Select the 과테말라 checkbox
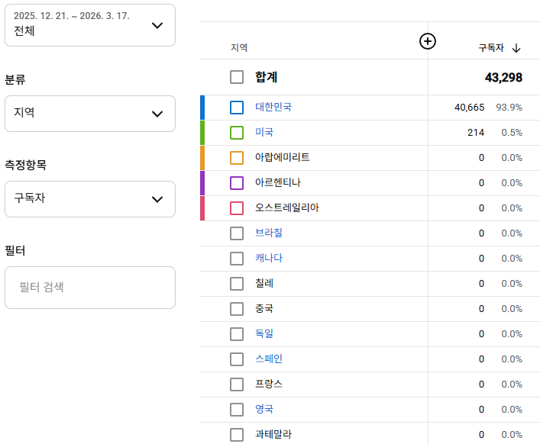 point(237,435)
